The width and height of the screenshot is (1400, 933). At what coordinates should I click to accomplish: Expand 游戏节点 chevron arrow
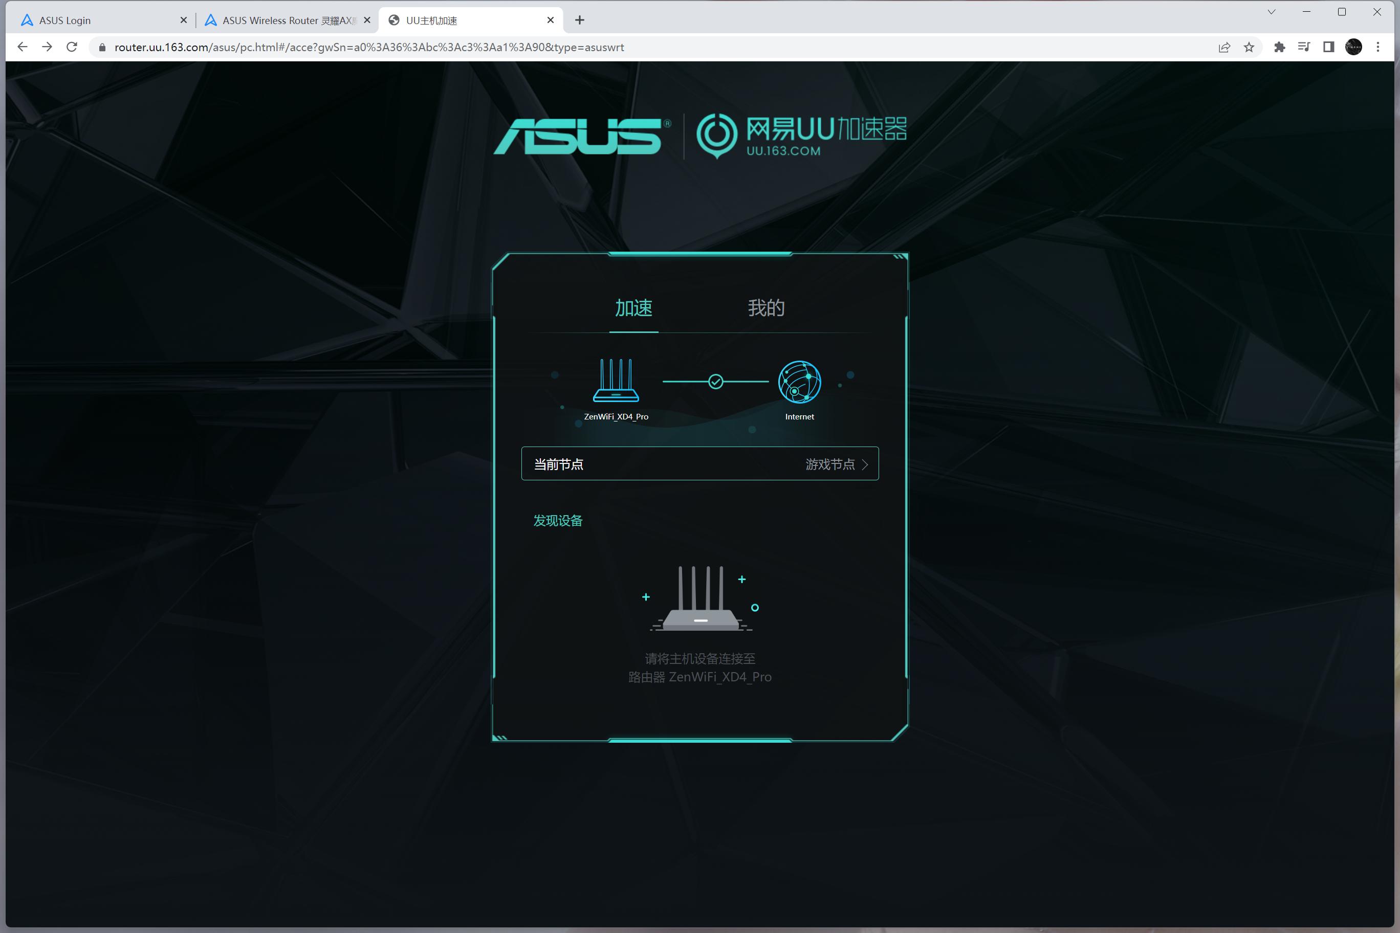pyautogui.click(x=865, y=465)
